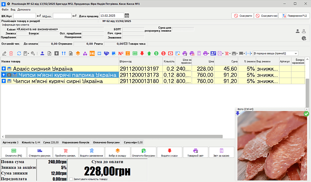Open the calendar picker for sale date

pos(127,16)
